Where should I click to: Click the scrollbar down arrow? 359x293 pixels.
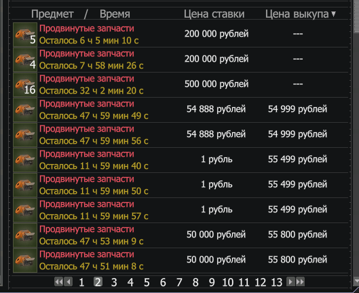click(356, 281)
